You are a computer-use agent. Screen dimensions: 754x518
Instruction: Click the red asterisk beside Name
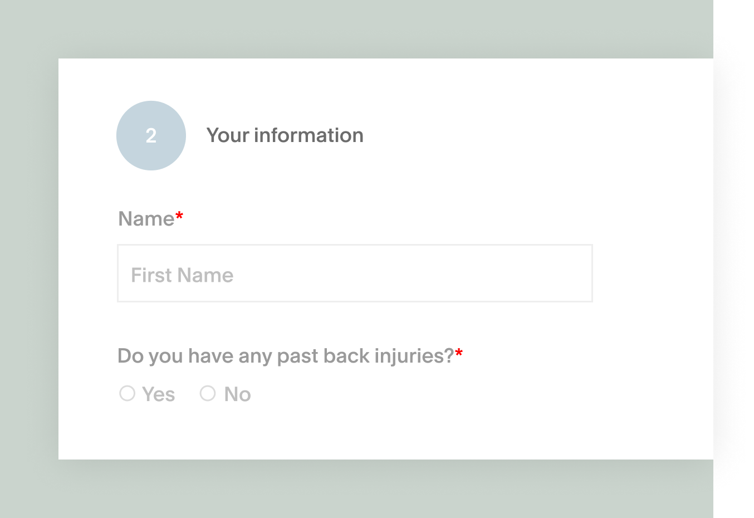coord(179,216)
